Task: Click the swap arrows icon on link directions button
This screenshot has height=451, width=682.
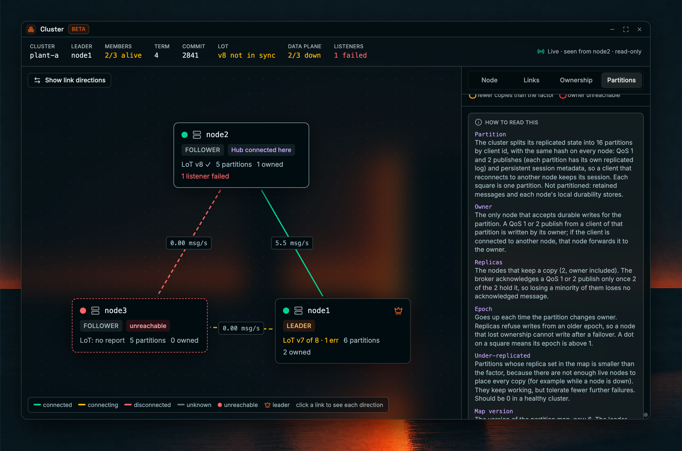Action: point(37,80)
